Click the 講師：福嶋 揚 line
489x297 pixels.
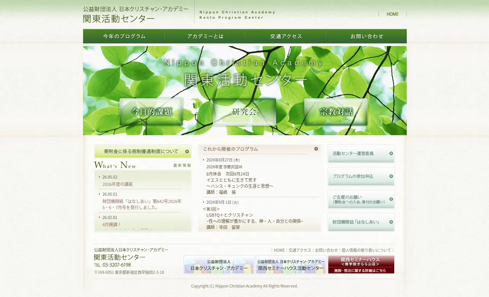pos(221,192)
